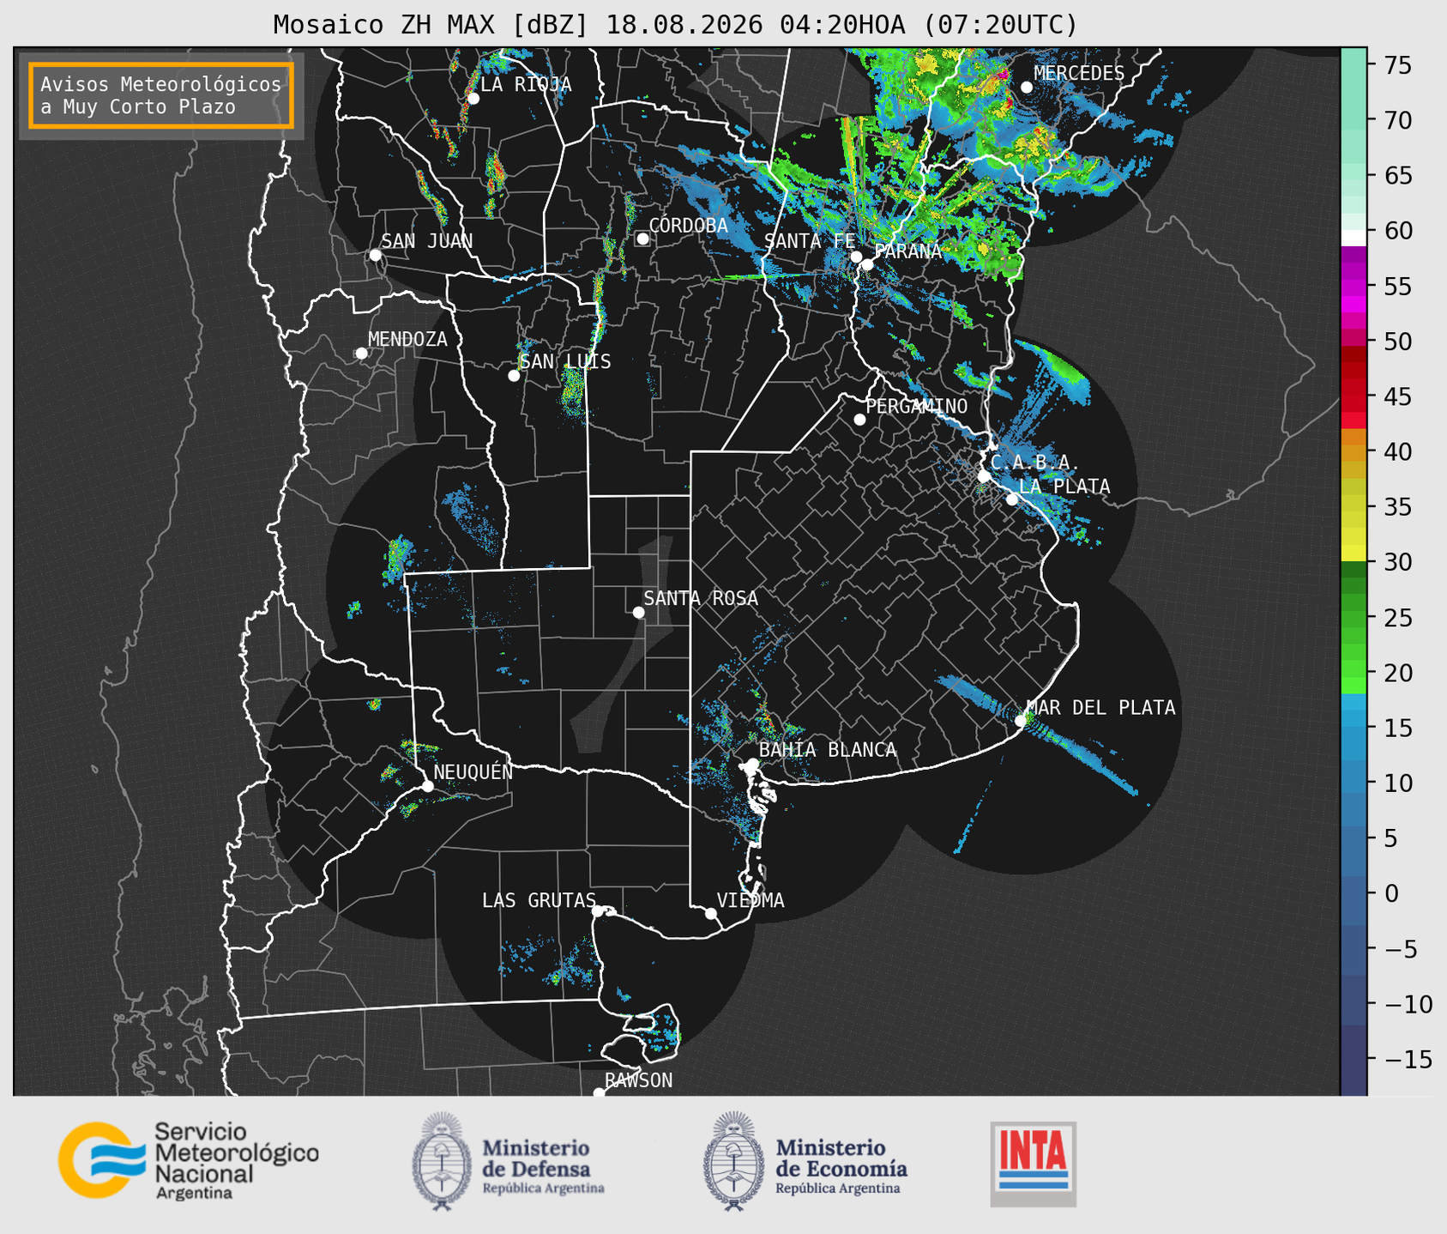Click the MENDOZA city label
The image size is (1447, 1234).
click(x=407, y=339)
